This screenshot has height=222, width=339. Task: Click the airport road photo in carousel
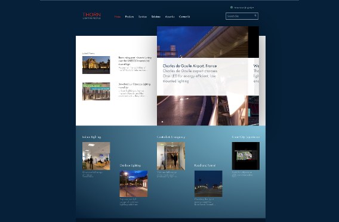tap(202, 110)
